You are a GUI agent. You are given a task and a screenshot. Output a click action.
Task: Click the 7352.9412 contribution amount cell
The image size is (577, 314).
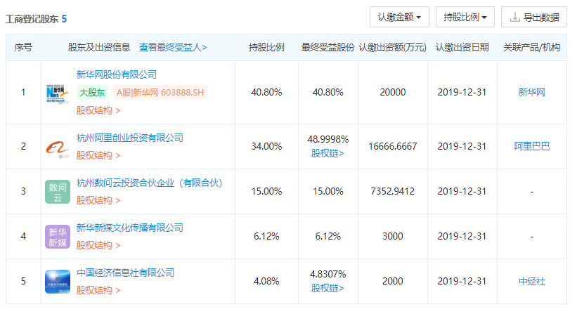pyautogui.click(x=393, y=191)
